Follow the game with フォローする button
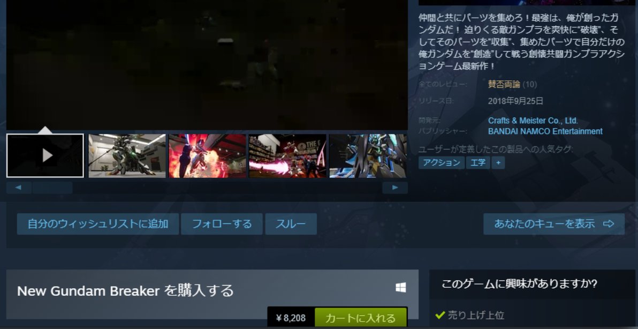The width and height of the screenshot is (638, 329). [x=222, y=224]
